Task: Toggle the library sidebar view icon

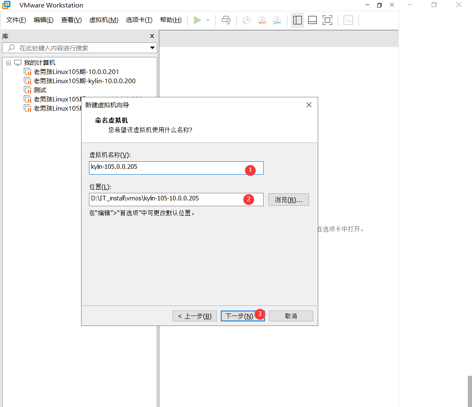Action: [297, 20]
